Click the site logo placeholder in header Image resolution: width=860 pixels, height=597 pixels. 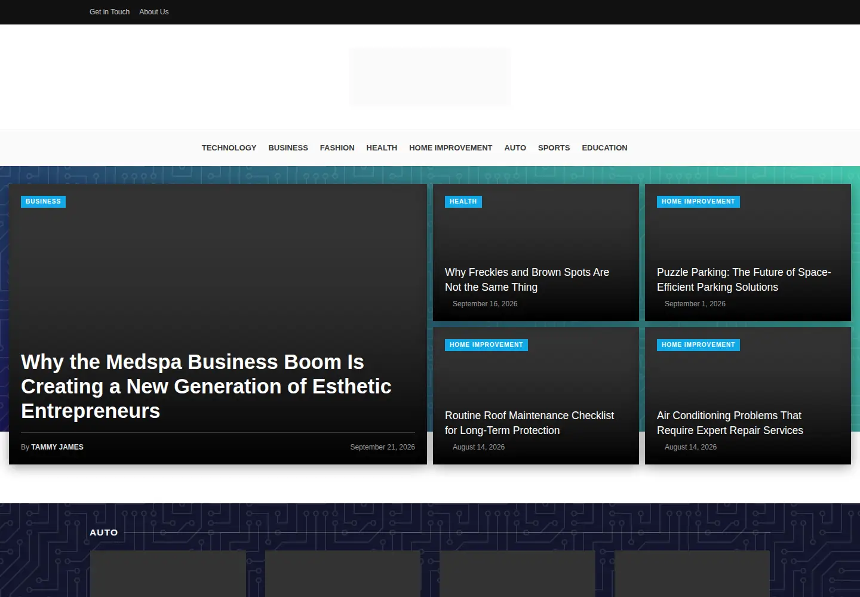point(430,77)
